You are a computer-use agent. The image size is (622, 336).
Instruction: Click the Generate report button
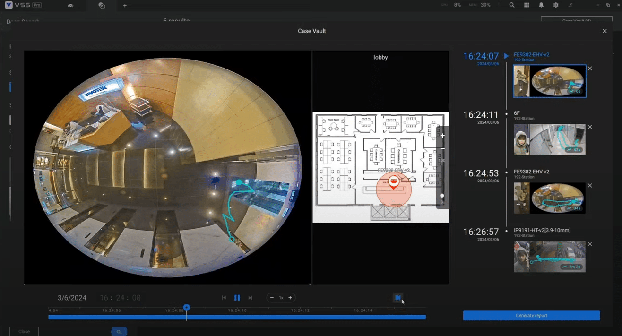pyautogui.click(x=531, y=316)
